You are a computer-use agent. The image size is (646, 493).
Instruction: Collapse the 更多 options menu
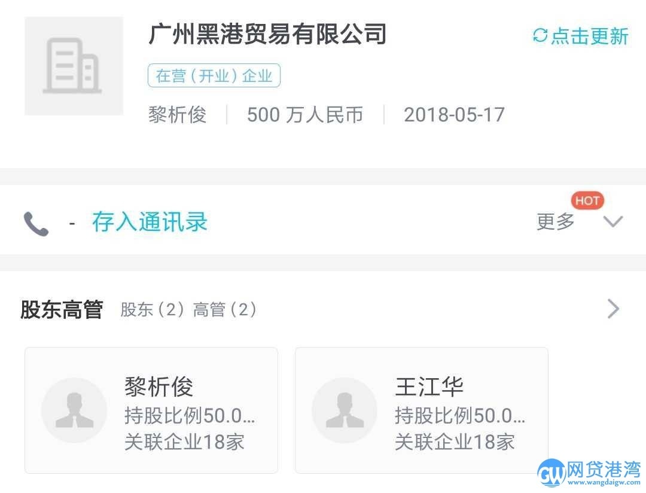tap(555, 221)
